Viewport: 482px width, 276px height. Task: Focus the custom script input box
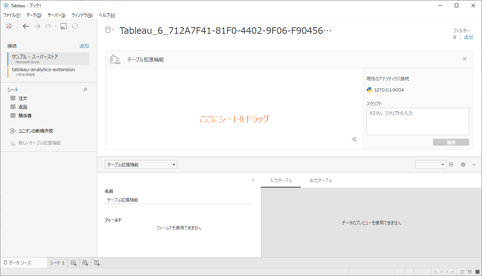coord(418,121)
